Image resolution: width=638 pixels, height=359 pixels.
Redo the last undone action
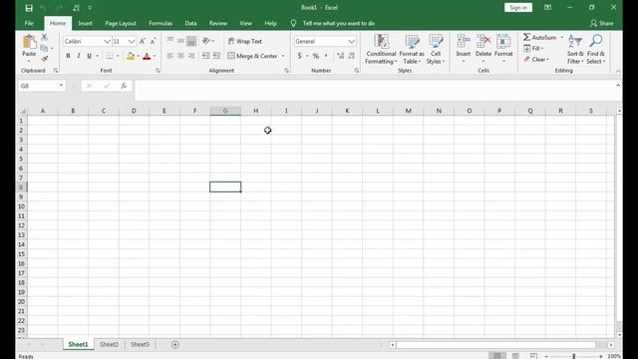tap(60, 8)
